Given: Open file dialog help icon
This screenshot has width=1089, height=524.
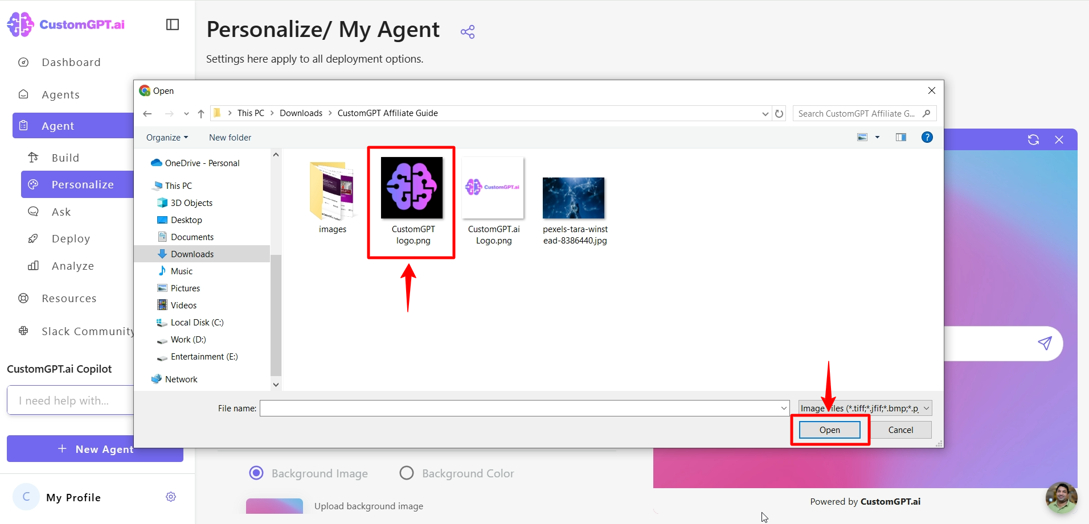Looking at the screenshot, I should click(x=927, y=137).
